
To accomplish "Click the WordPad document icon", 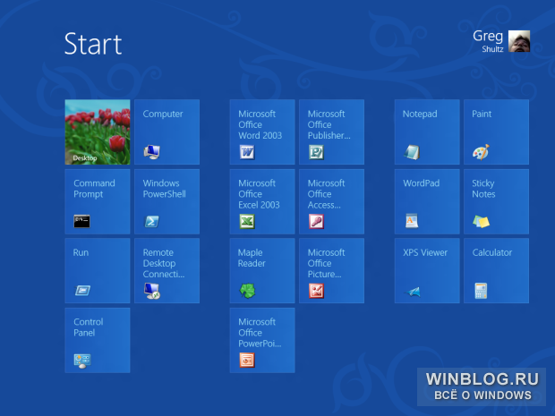I will click(x=412, y=221).
